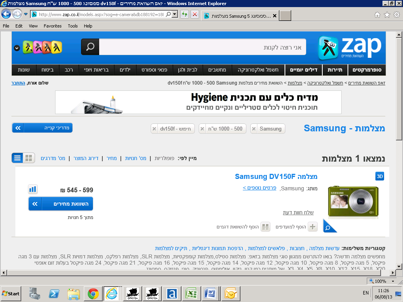Viewport: 403px width, 302px height.
Task: Click the התחבר login link
Action: tap(18, 83)
